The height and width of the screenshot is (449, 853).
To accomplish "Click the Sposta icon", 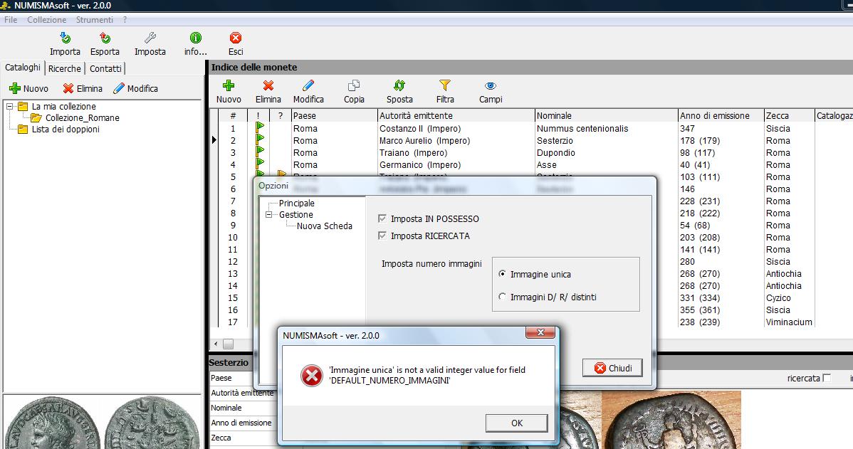I will pos(399,85).
